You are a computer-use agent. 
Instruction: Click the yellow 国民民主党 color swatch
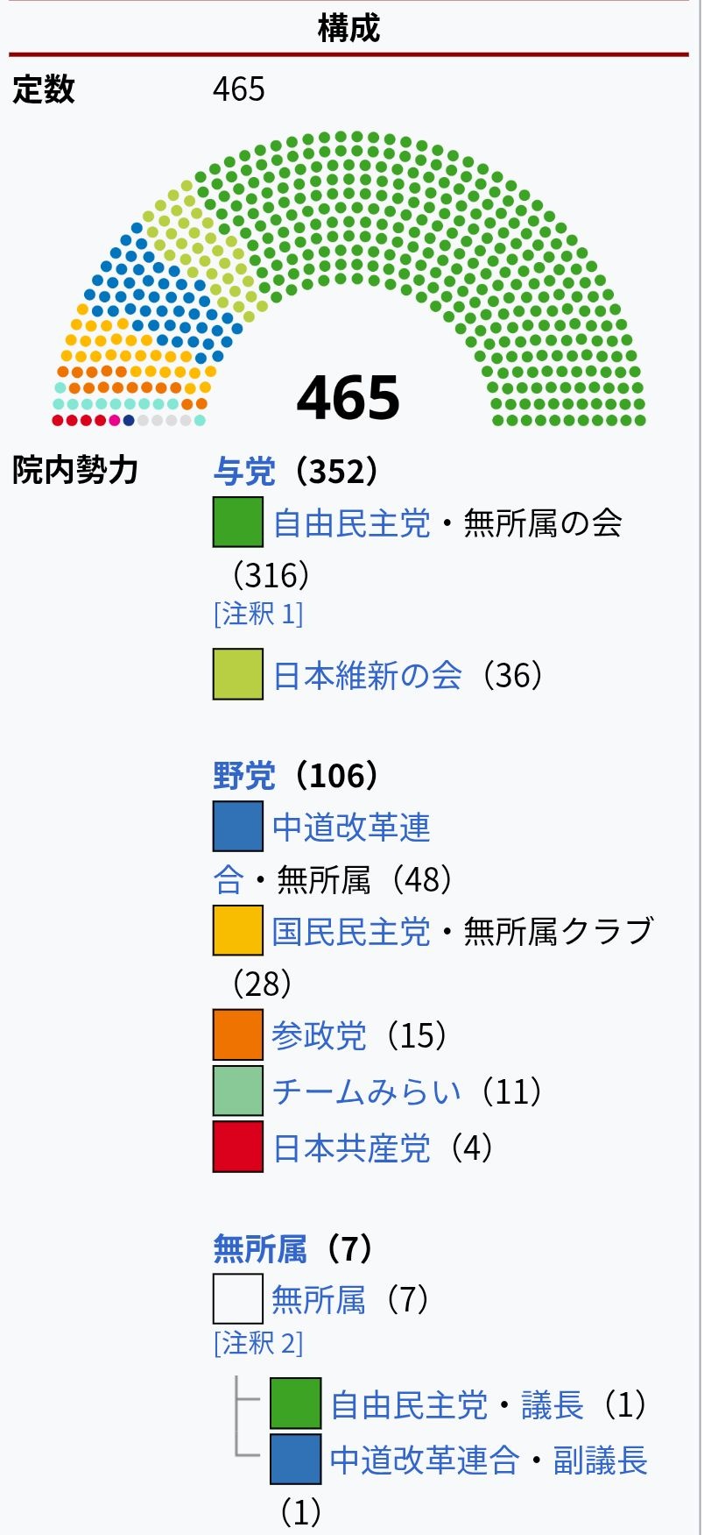(x=238, y=930)
